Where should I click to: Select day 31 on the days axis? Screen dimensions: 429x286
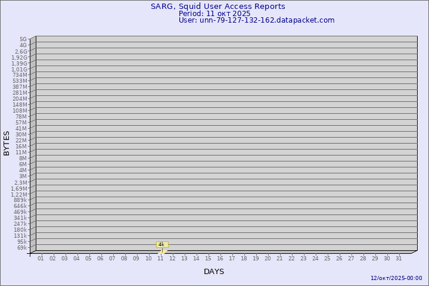[x=399, y=259]
